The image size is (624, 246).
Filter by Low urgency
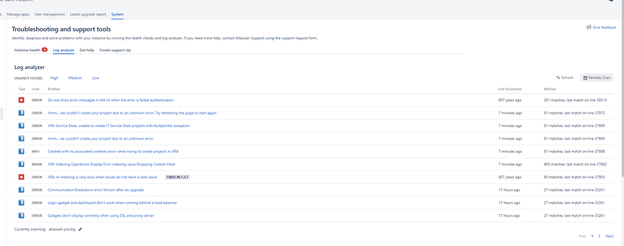click(x=96, y=78)
